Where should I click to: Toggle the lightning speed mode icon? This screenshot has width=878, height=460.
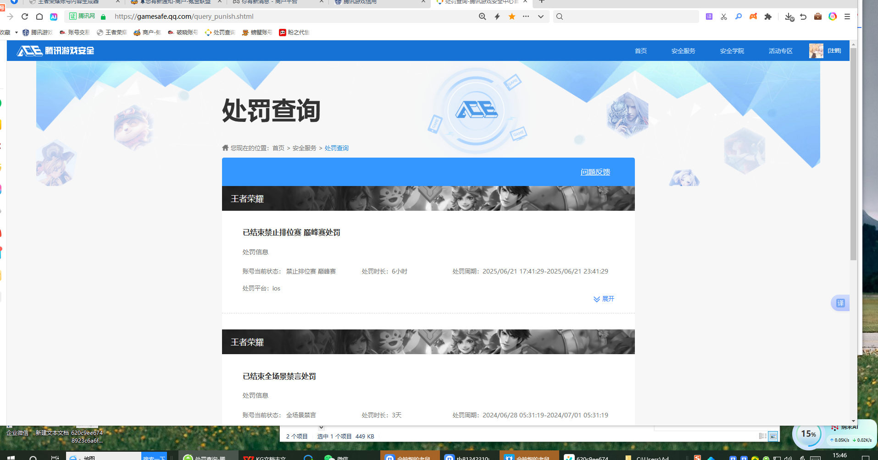point(497,16)
